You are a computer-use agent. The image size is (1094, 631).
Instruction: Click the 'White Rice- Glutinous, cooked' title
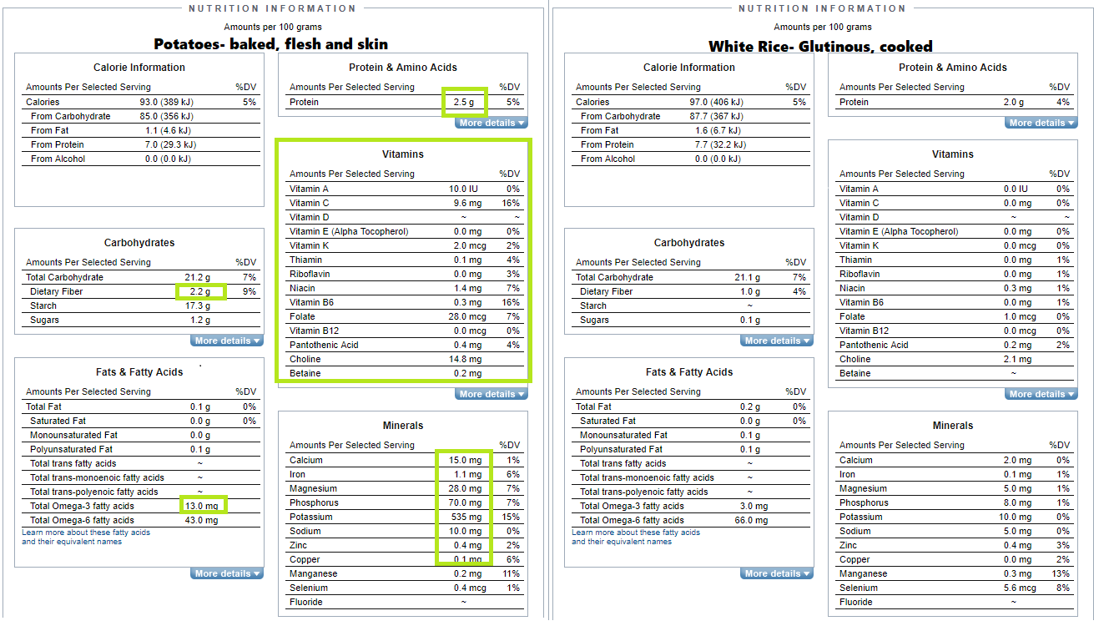pyautogui.click(x=820, y=46)
